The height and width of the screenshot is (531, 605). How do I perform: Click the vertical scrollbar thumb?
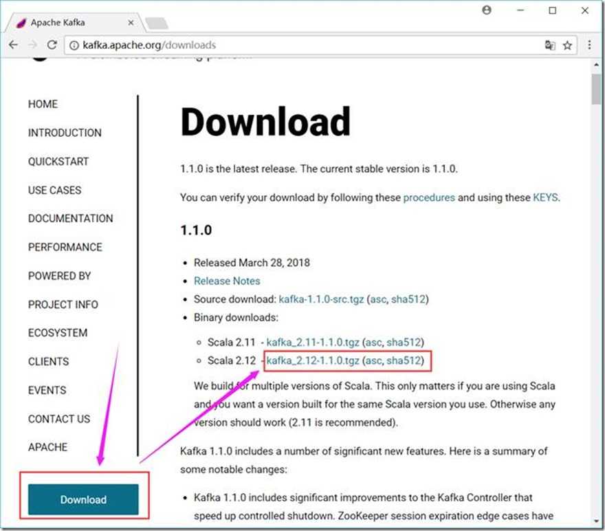click(597, 89)
